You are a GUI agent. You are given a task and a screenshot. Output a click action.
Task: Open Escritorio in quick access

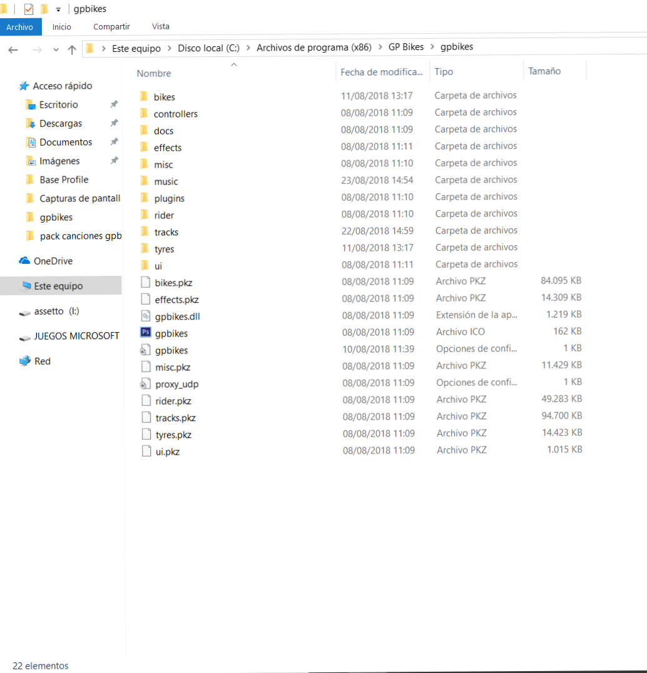[58, 104]
